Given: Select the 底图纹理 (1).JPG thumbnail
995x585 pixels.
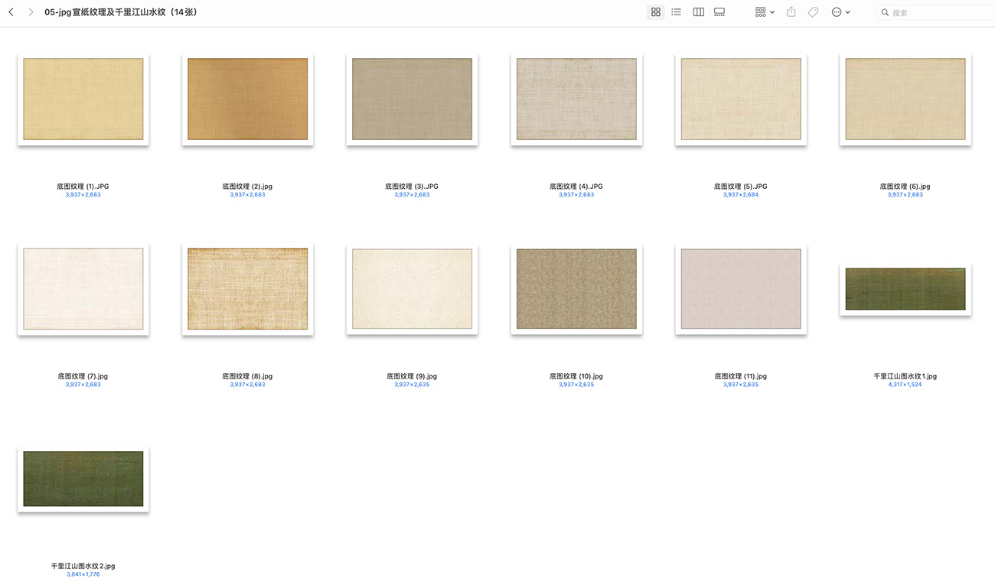Looking at the screenshot, I should [83, 99].
